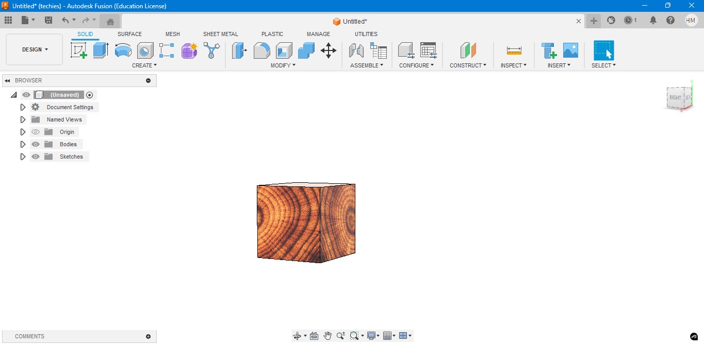Open the Change Parameters table
Image resolution: width=704 pixels, height=345 pixels.
[x=428, y=50]
